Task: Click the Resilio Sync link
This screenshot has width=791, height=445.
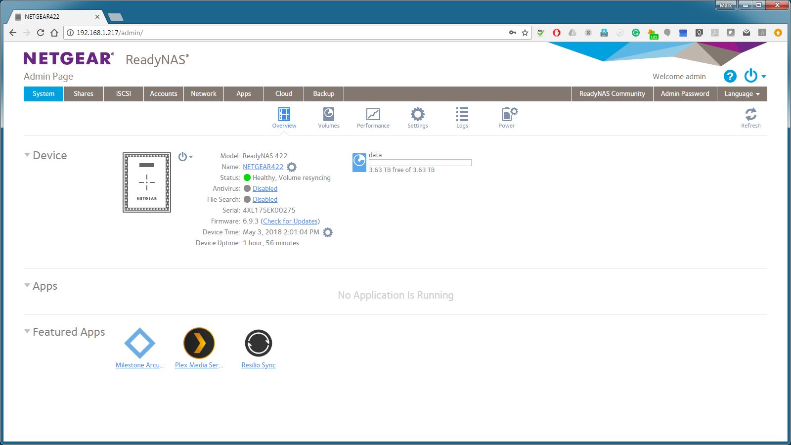Action: coord(259,365)
